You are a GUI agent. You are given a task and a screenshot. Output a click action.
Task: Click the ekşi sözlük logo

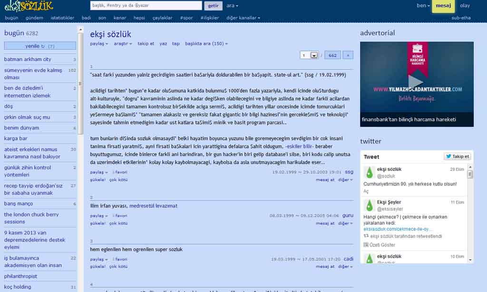coord(29,6)
